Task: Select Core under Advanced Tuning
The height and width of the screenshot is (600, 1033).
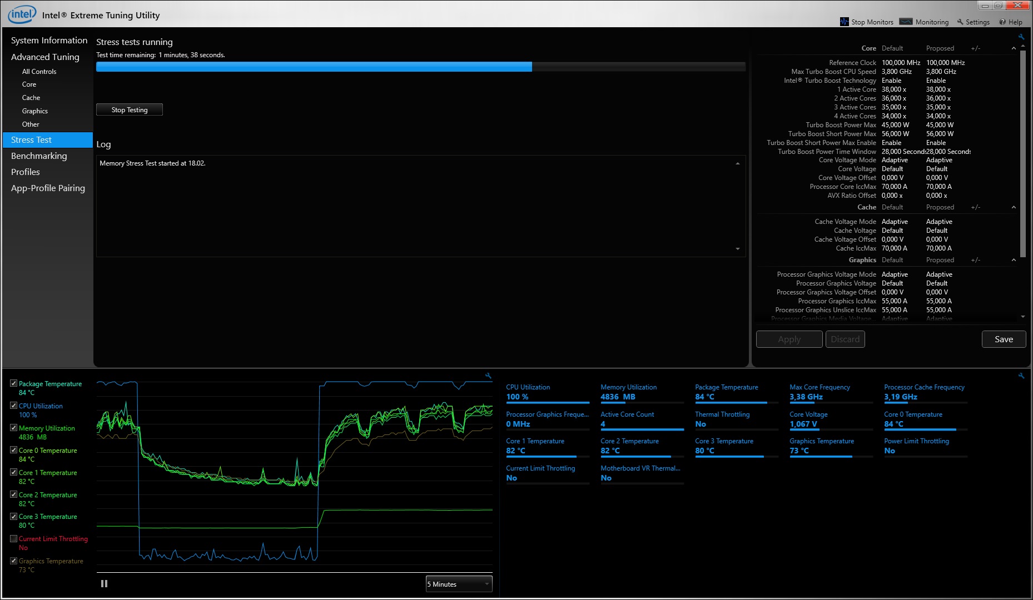Action: click(x=29, y=84)
